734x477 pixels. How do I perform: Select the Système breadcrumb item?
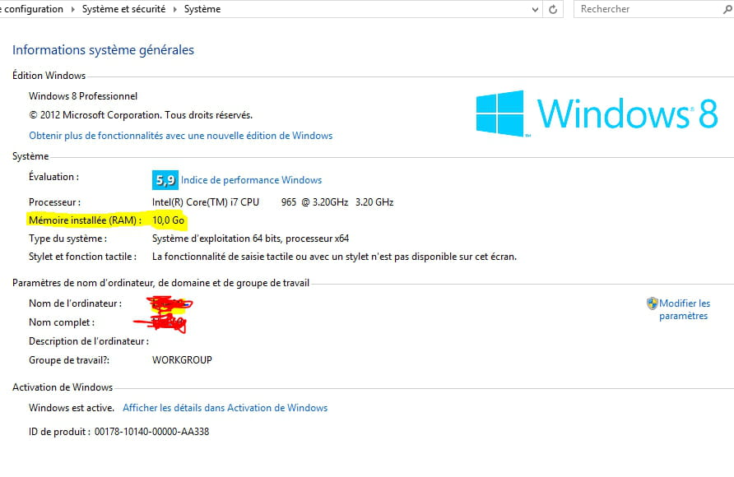click(202, 9)
